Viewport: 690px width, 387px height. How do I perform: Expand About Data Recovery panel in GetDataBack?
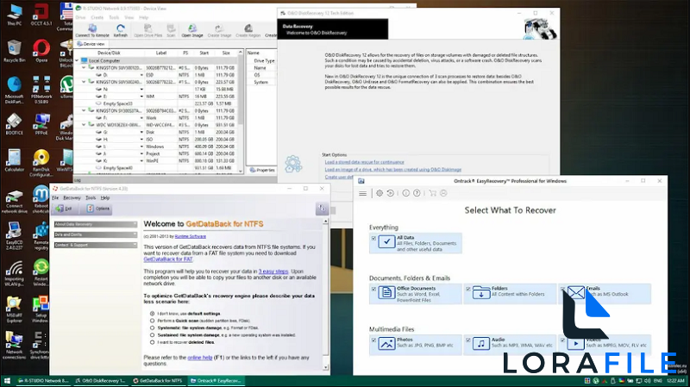pos(96,224)
